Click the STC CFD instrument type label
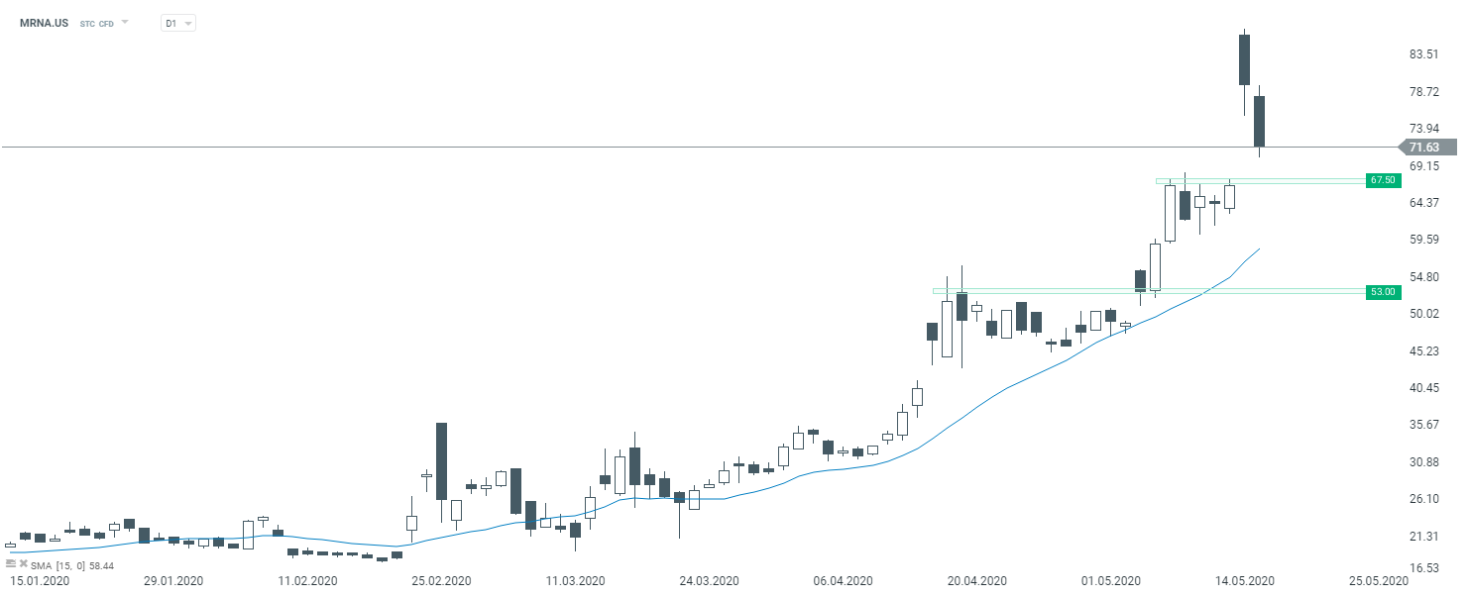This screenshot has width=1469, height=598. click(97, 23)
